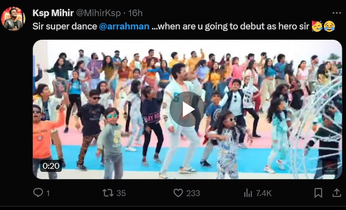Like the post with the heart icon
The width and height of the screenshot is (346, 210).
(178, 192)
